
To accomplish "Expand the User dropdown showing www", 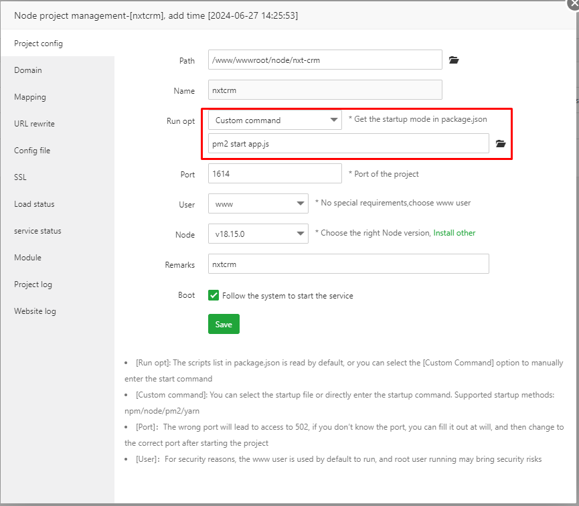I will pos(258,203).
